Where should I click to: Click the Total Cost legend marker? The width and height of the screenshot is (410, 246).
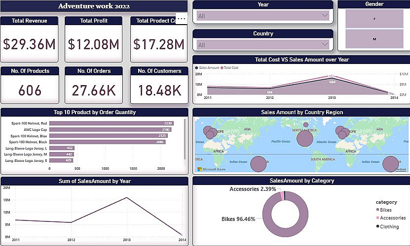(x=222, y=67)
